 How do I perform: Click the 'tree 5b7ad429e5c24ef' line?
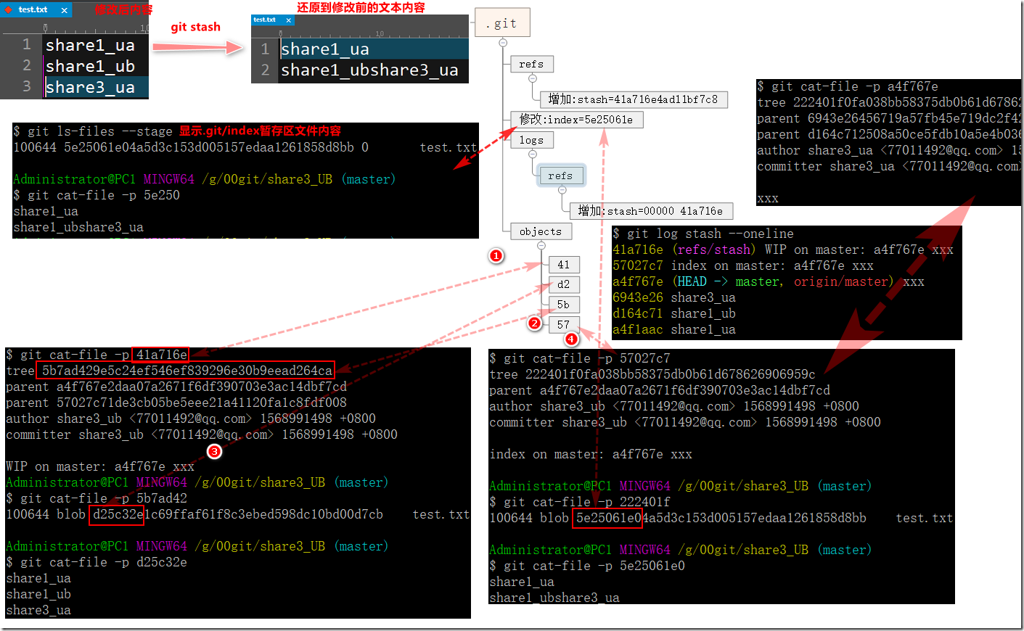tap(169, 371)
